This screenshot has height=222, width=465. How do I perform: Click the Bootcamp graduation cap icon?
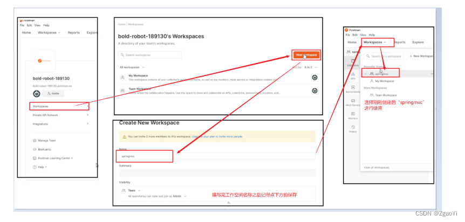35,149
